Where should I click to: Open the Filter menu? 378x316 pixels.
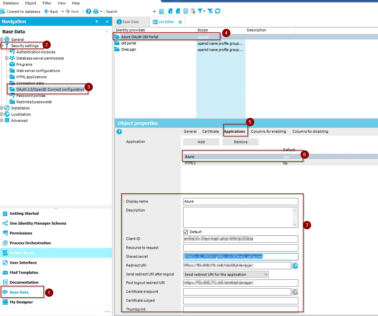tap(47, 3)
